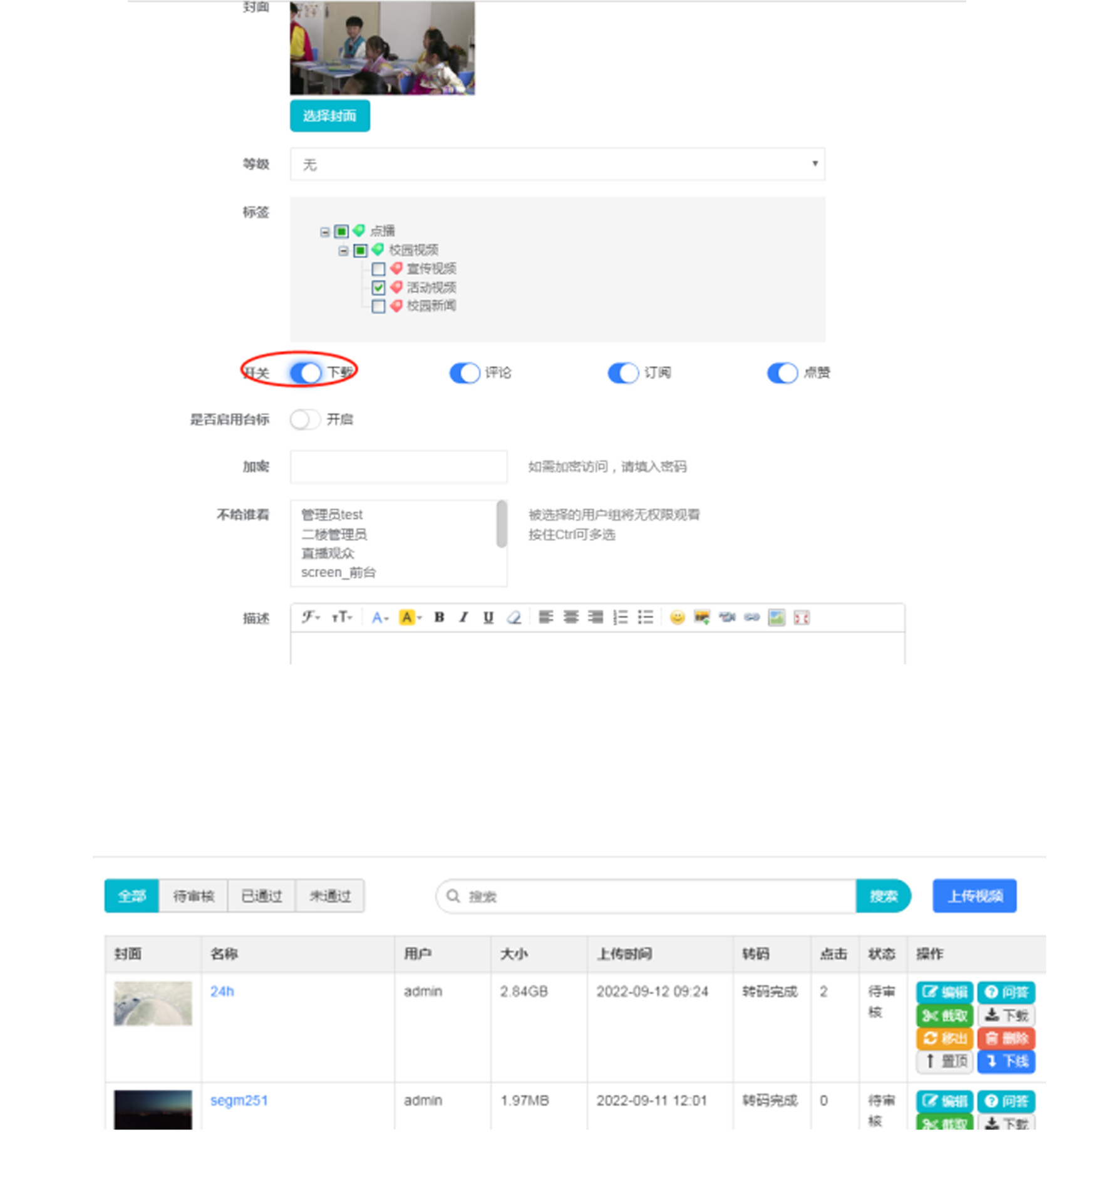Click the 加密 password input field
The width and height of the screenshot is (1094, 1202).
point(398,467)
